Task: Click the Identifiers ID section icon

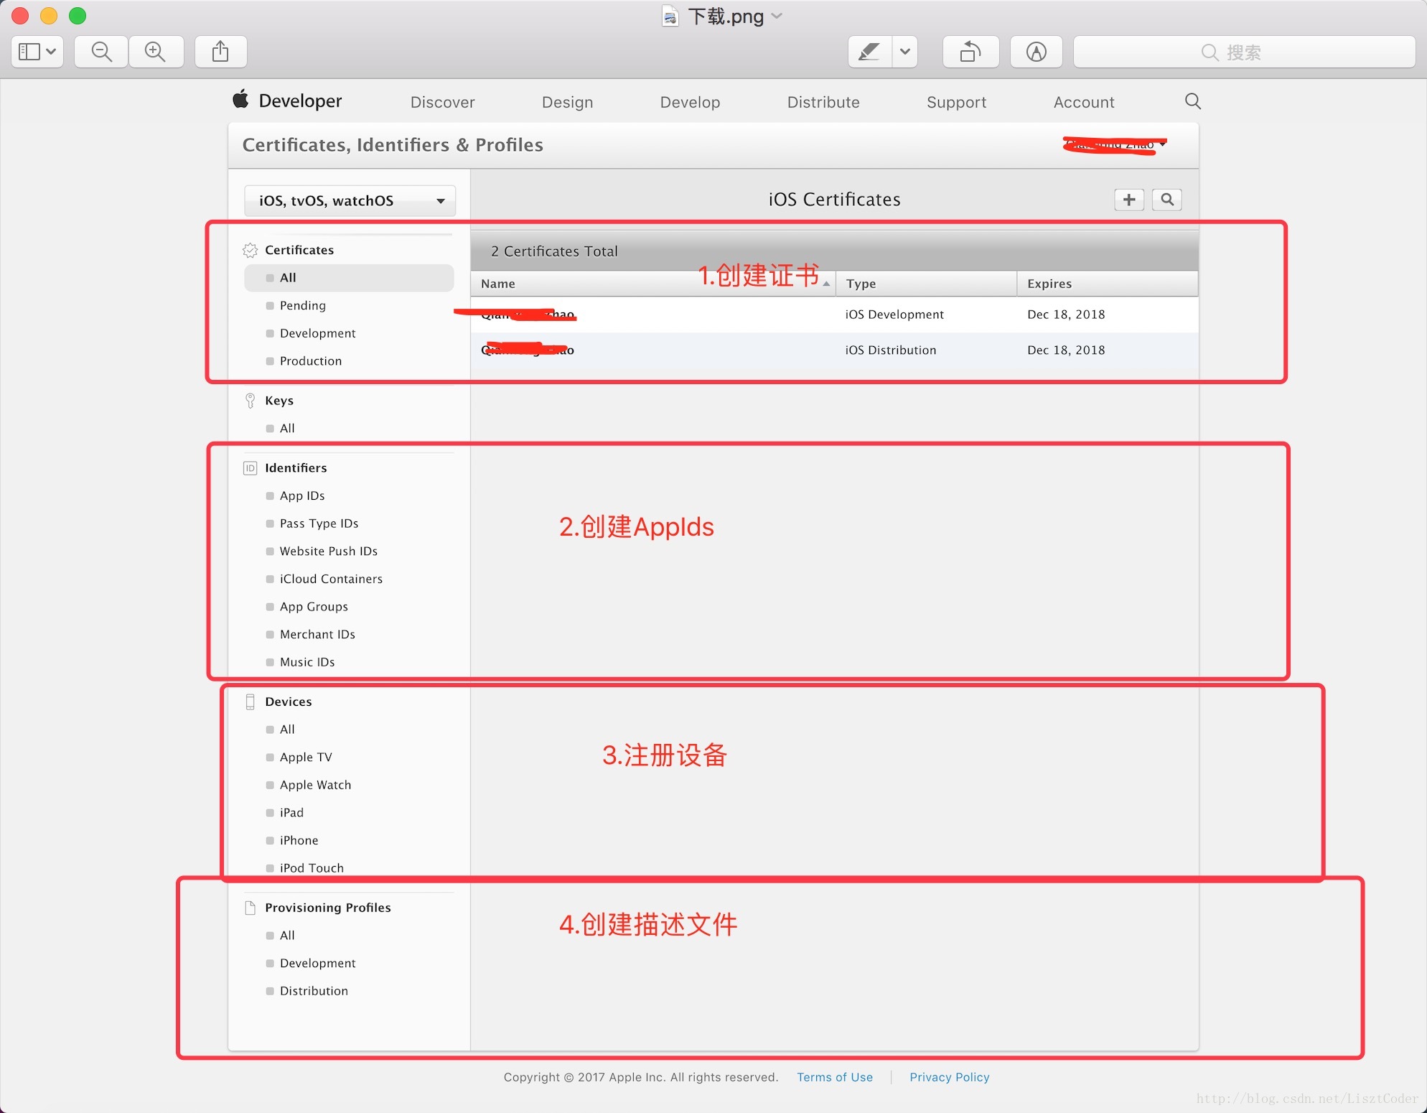Action: [x=250, y=468]
